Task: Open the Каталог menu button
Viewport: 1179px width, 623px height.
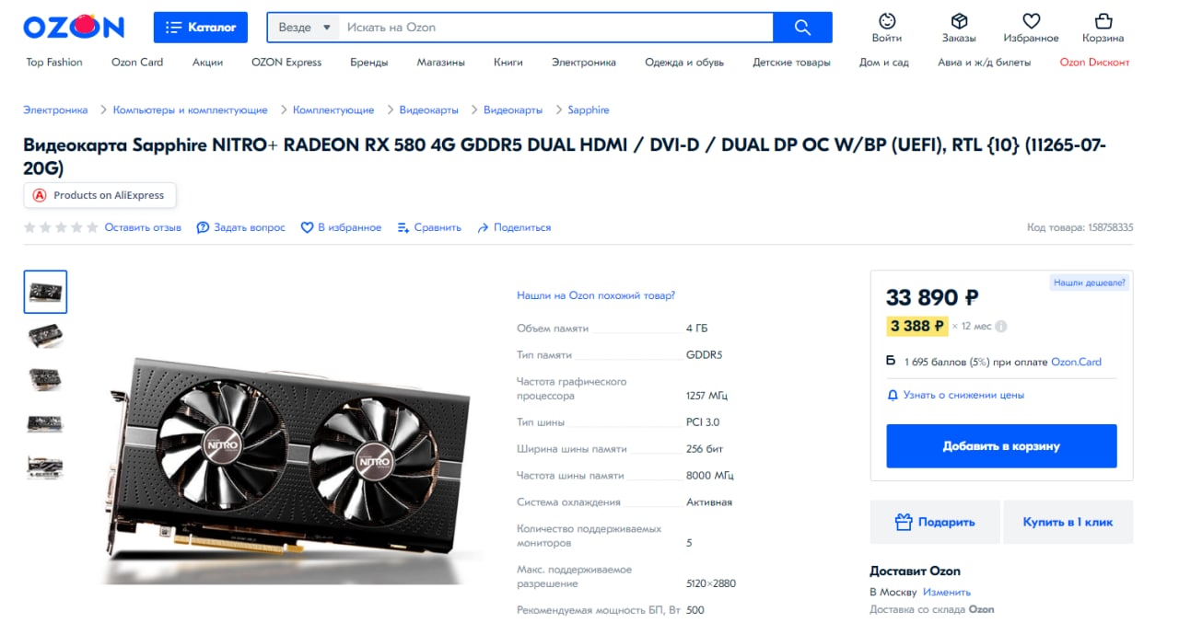Action: [201, 28]
